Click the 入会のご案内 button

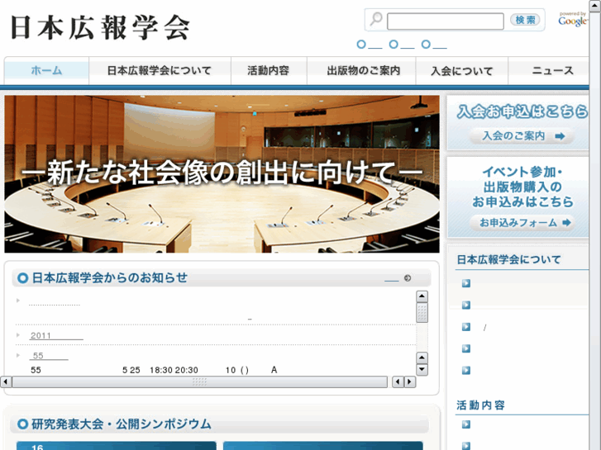point(522,136)
